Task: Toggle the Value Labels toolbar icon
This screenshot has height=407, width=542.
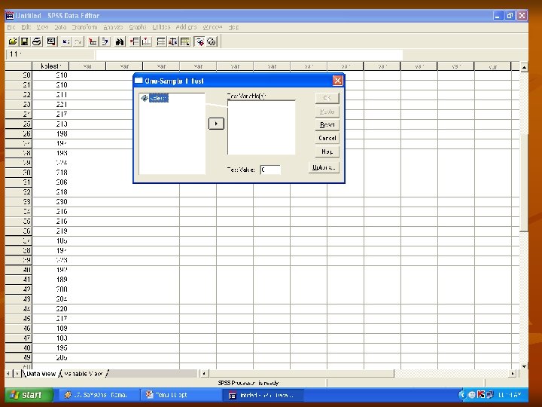Action: click(x=199, y=42)
